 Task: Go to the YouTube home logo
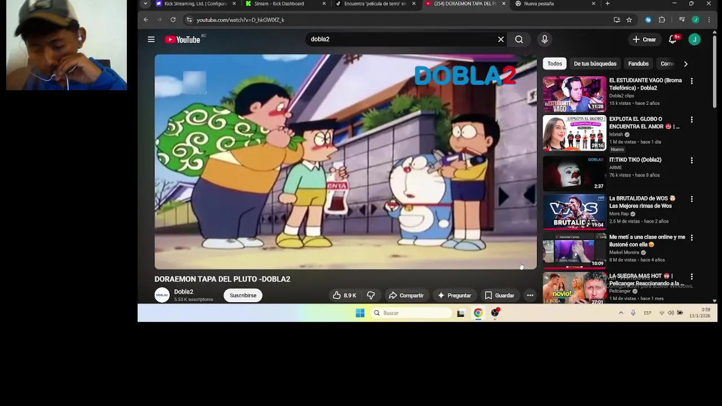point(182,39)
